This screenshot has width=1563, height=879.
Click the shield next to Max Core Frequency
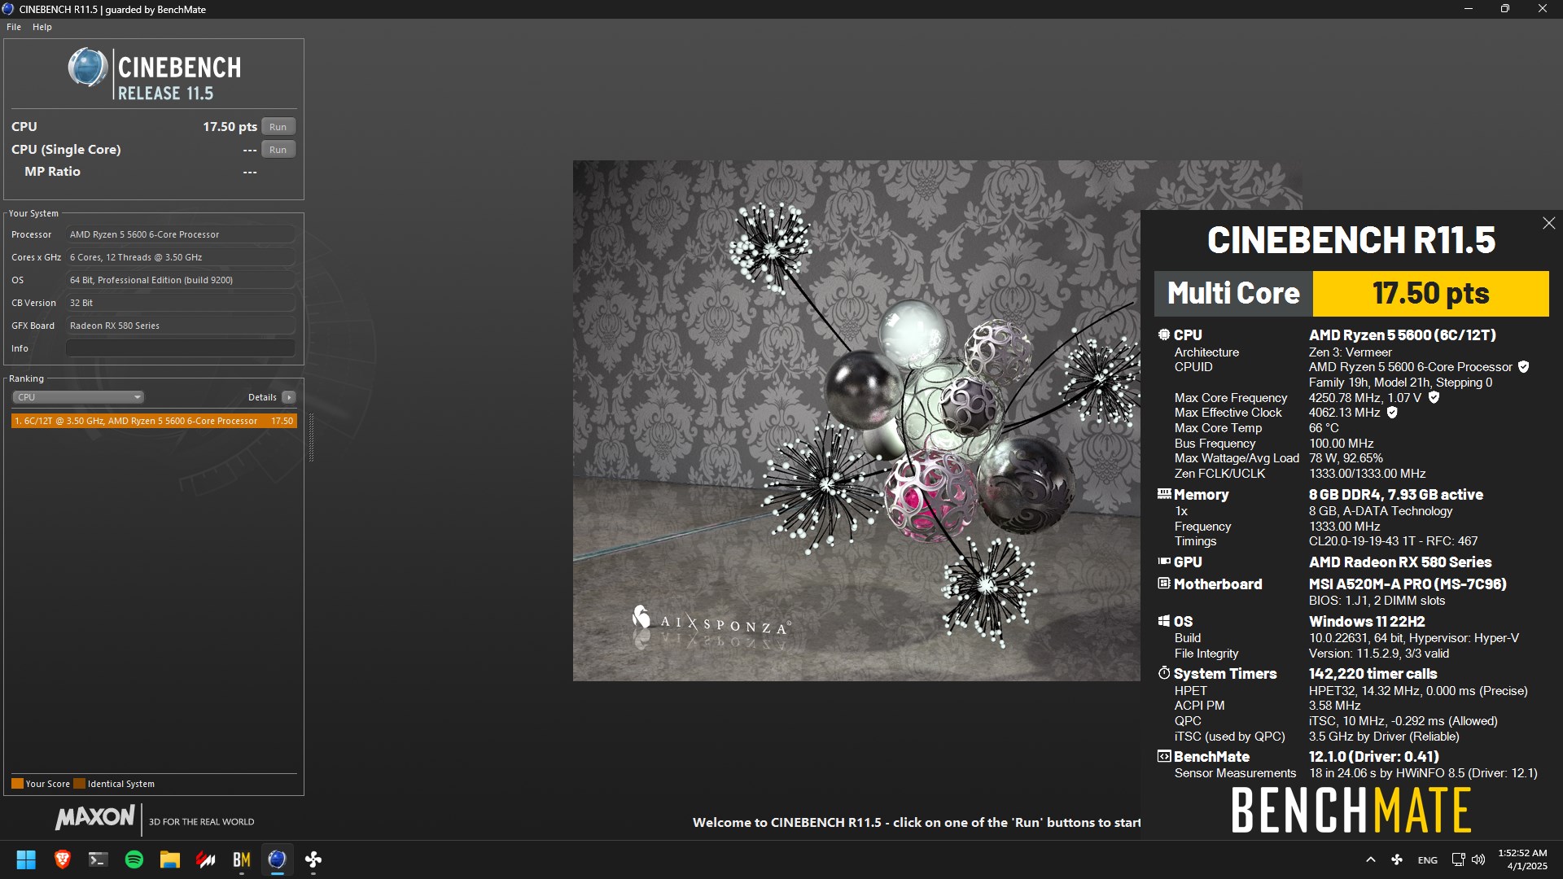[x=1434, y=398]
